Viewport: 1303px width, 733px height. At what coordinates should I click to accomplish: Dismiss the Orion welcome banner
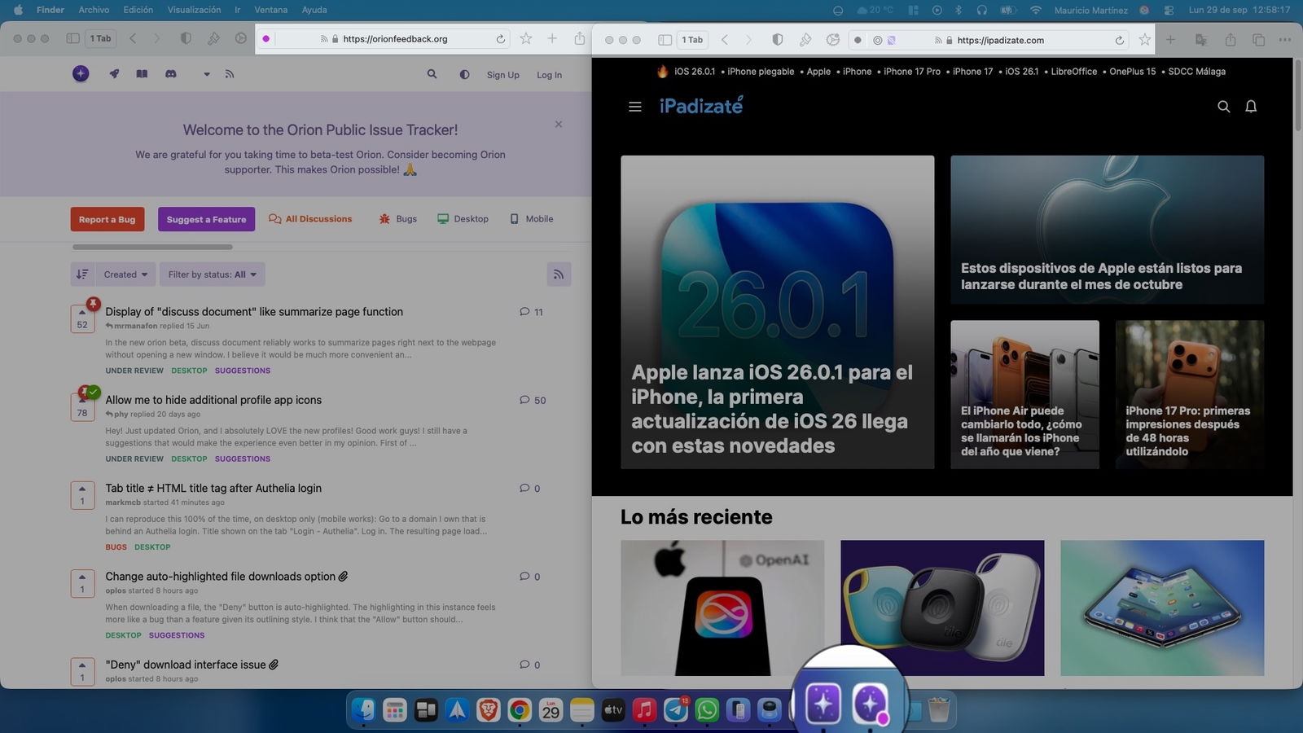click(x=559, y=125)
